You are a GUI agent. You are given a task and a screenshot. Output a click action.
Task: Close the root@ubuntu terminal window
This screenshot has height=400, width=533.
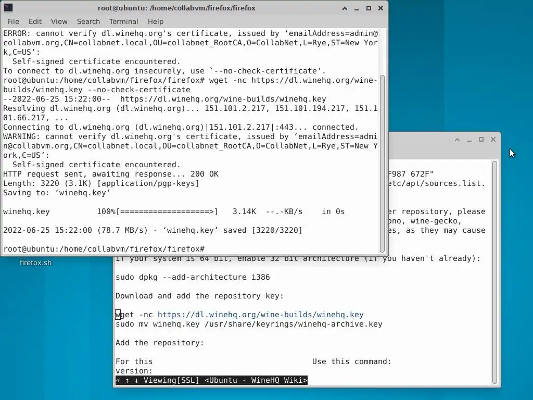(380, 8)
